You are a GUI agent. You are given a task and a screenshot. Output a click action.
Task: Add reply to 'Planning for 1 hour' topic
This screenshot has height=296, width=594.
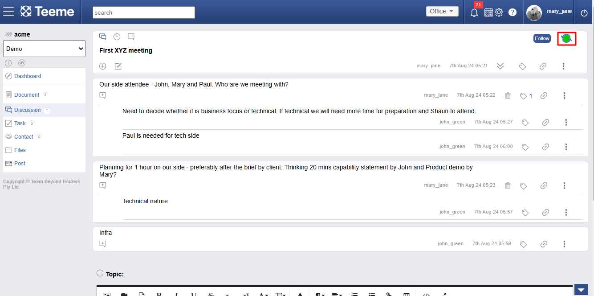tap(103, 185)
